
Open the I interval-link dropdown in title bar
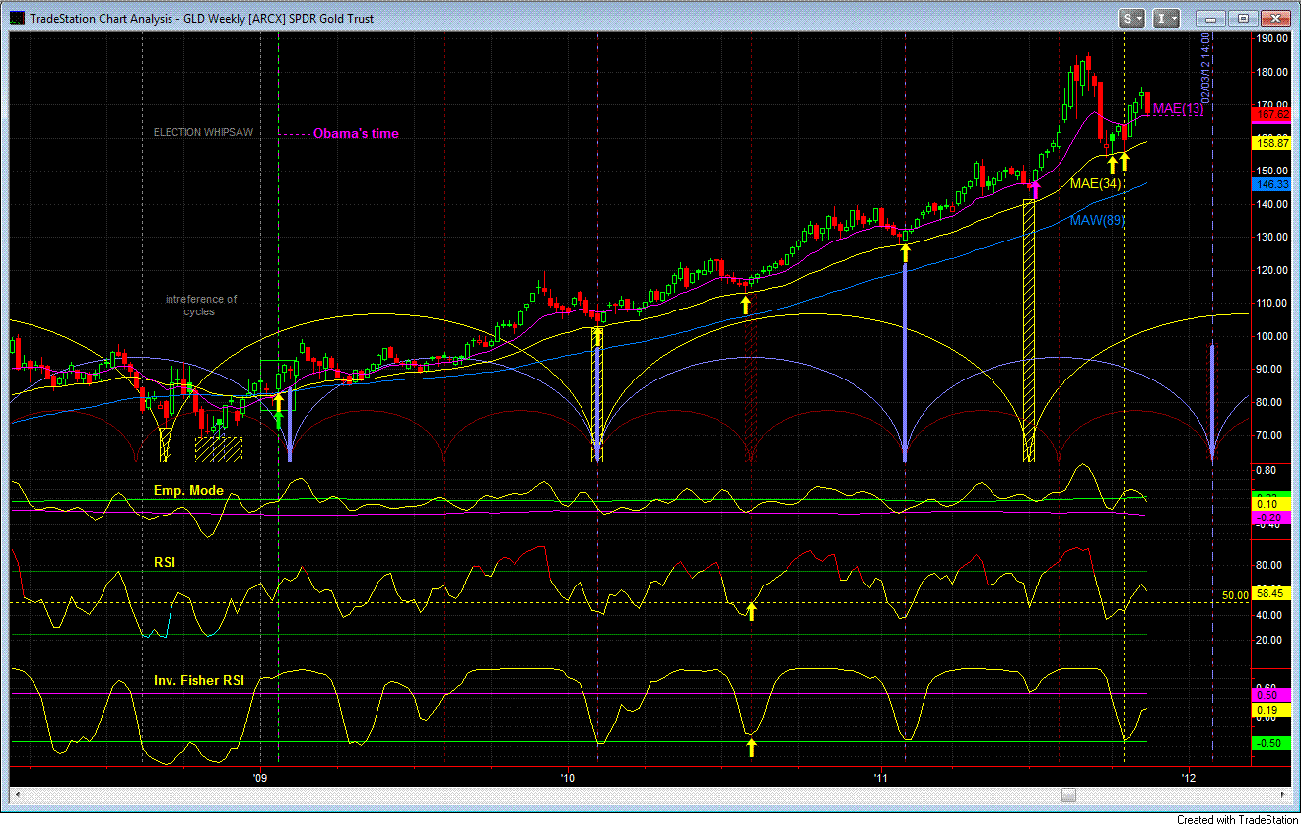point(1166,18)
